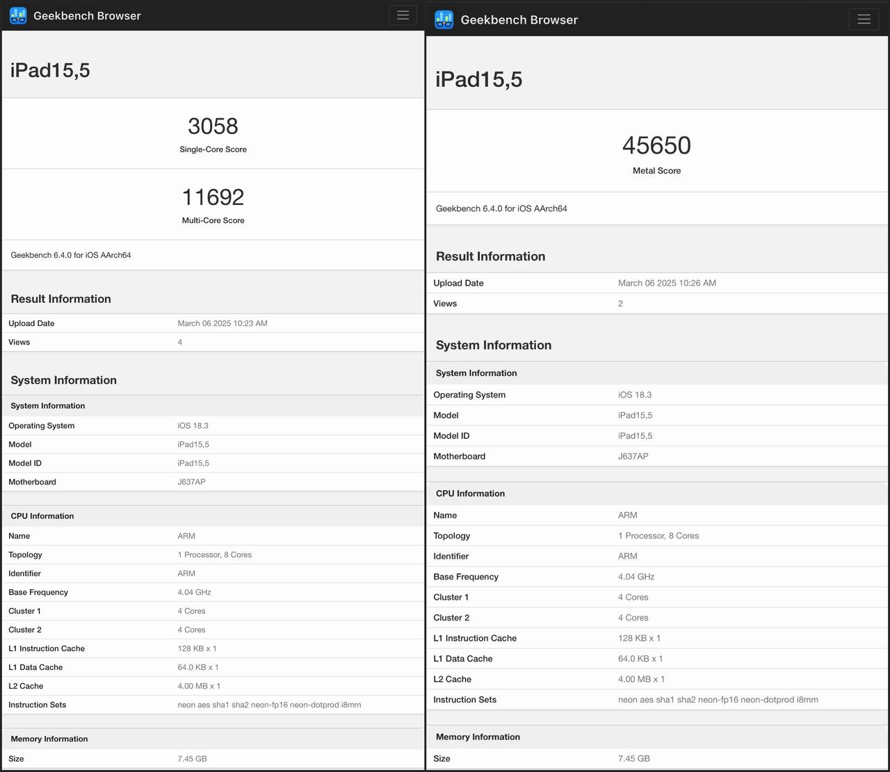Screen dimensions: 890x772
Task: Click the iPad15,5 heading on the CPU page
Action: (50, 70)
